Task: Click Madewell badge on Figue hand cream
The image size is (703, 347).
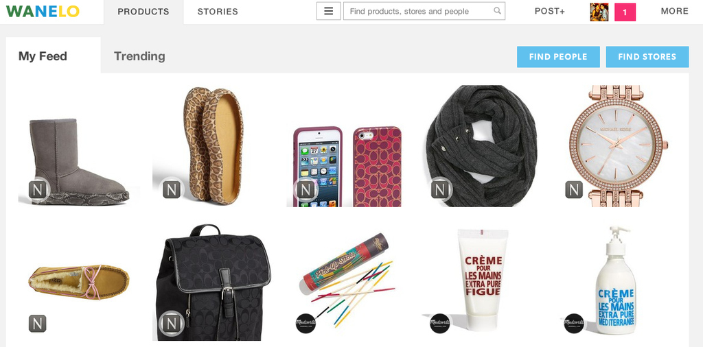Action: (x=440, y=323)
